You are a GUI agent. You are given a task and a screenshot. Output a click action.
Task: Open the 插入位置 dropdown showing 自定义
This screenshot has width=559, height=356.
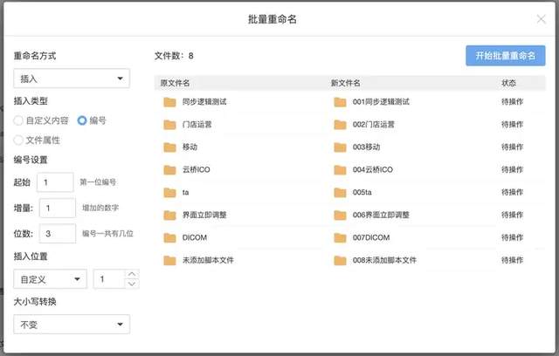pyautogui.click(x=50, y=279)
